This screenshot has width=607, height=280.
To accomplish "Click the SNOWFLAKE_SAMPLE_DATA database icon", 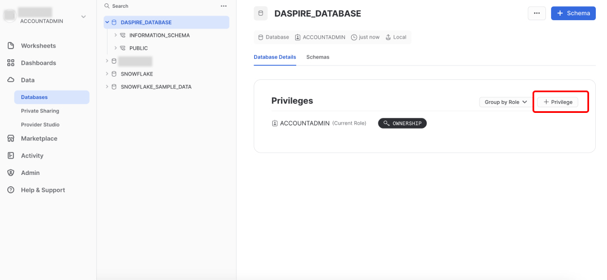I will (x=114, y=87).
